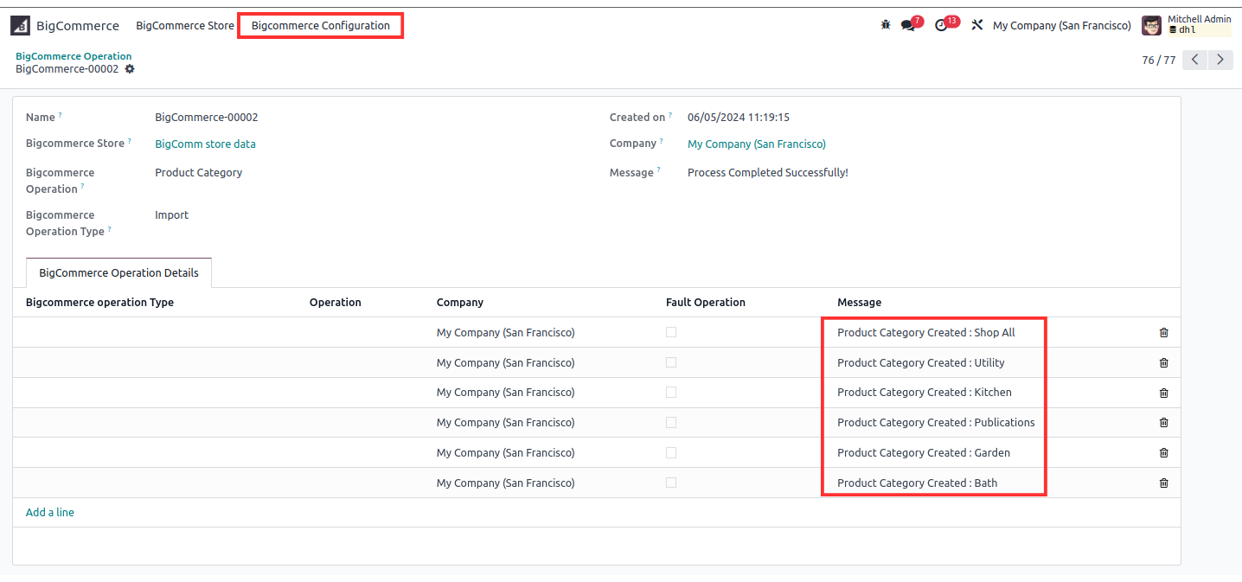
Task: Open the conversations icon with 7 badge
Action: pyautogui.click(x=908, y=25)
